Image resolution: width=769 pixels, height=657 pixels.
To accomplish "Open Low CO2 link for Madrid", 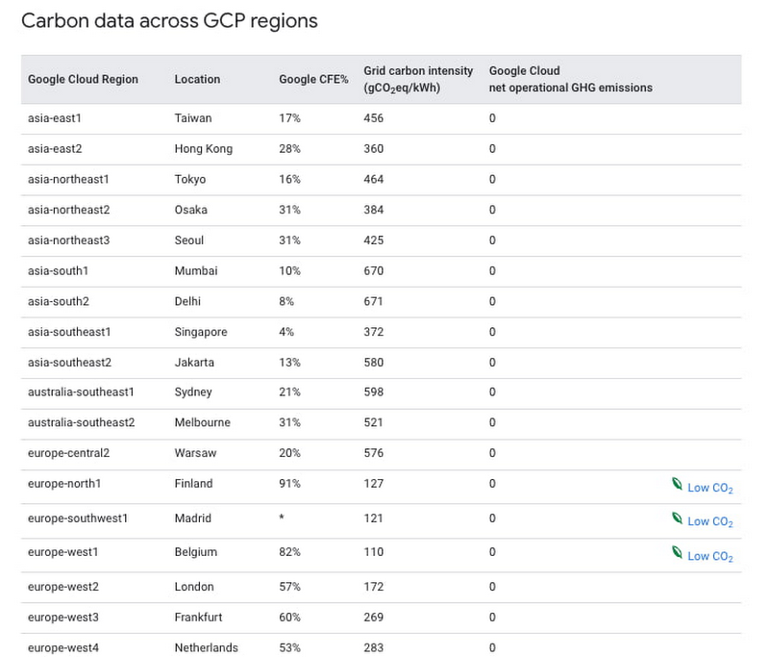I will click(x=709, y=521).
